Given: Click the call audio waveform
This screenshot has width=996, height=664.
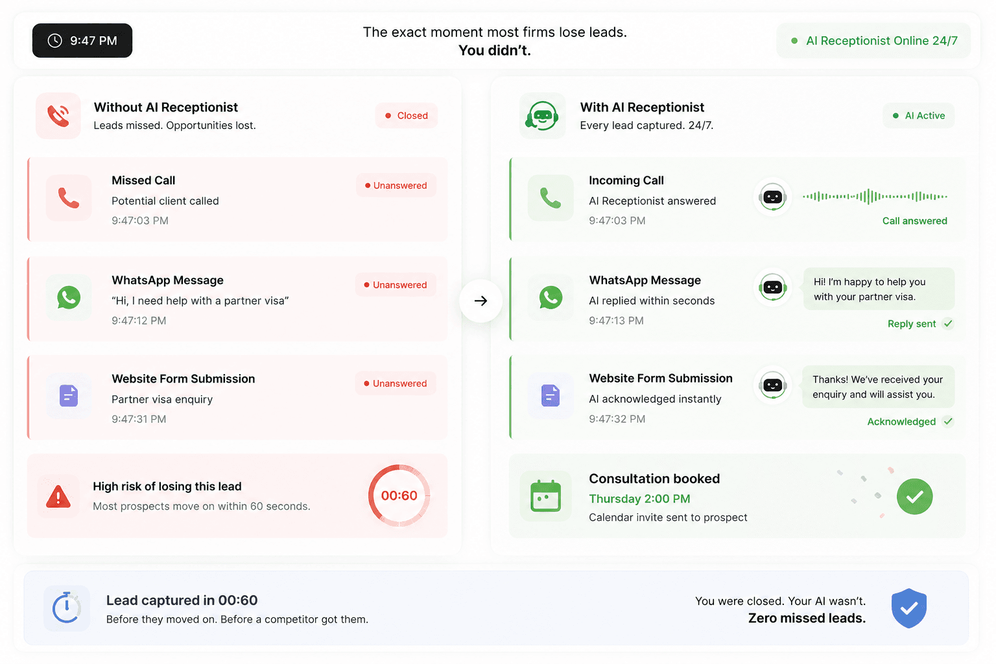Looking at the screenshot, I should coord(875,196).
